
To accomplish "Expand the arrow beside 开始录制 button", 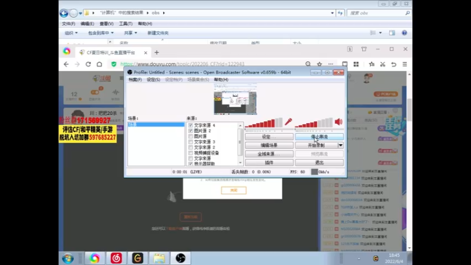I will coord(340,145).
